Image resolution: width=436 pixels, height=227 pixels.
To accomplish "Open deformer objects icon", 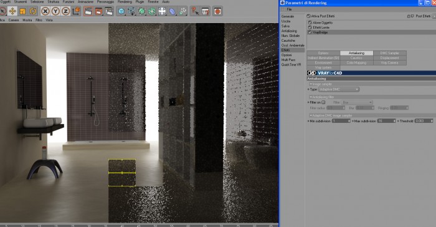I will (x=173, y=11).
